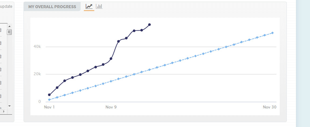The width and height of the screenshot is (310, 127).
Task: Click the scroll down arrow in list
Action: [x=9, y=106]
